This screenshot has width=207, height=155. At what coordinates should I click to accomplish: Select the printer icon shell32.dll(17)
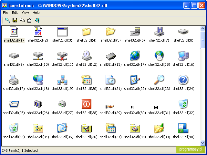tap(14, 80)
